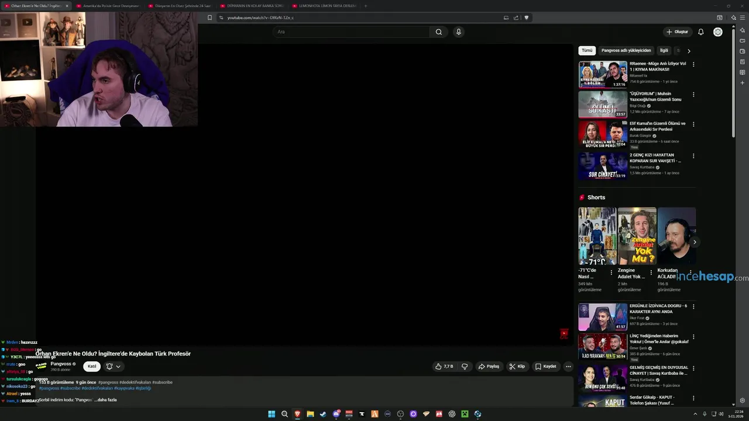The width and height of the screenshot is (749, 421).
Task: Click the Oluştur create button
Action: [x=677, y=32]
